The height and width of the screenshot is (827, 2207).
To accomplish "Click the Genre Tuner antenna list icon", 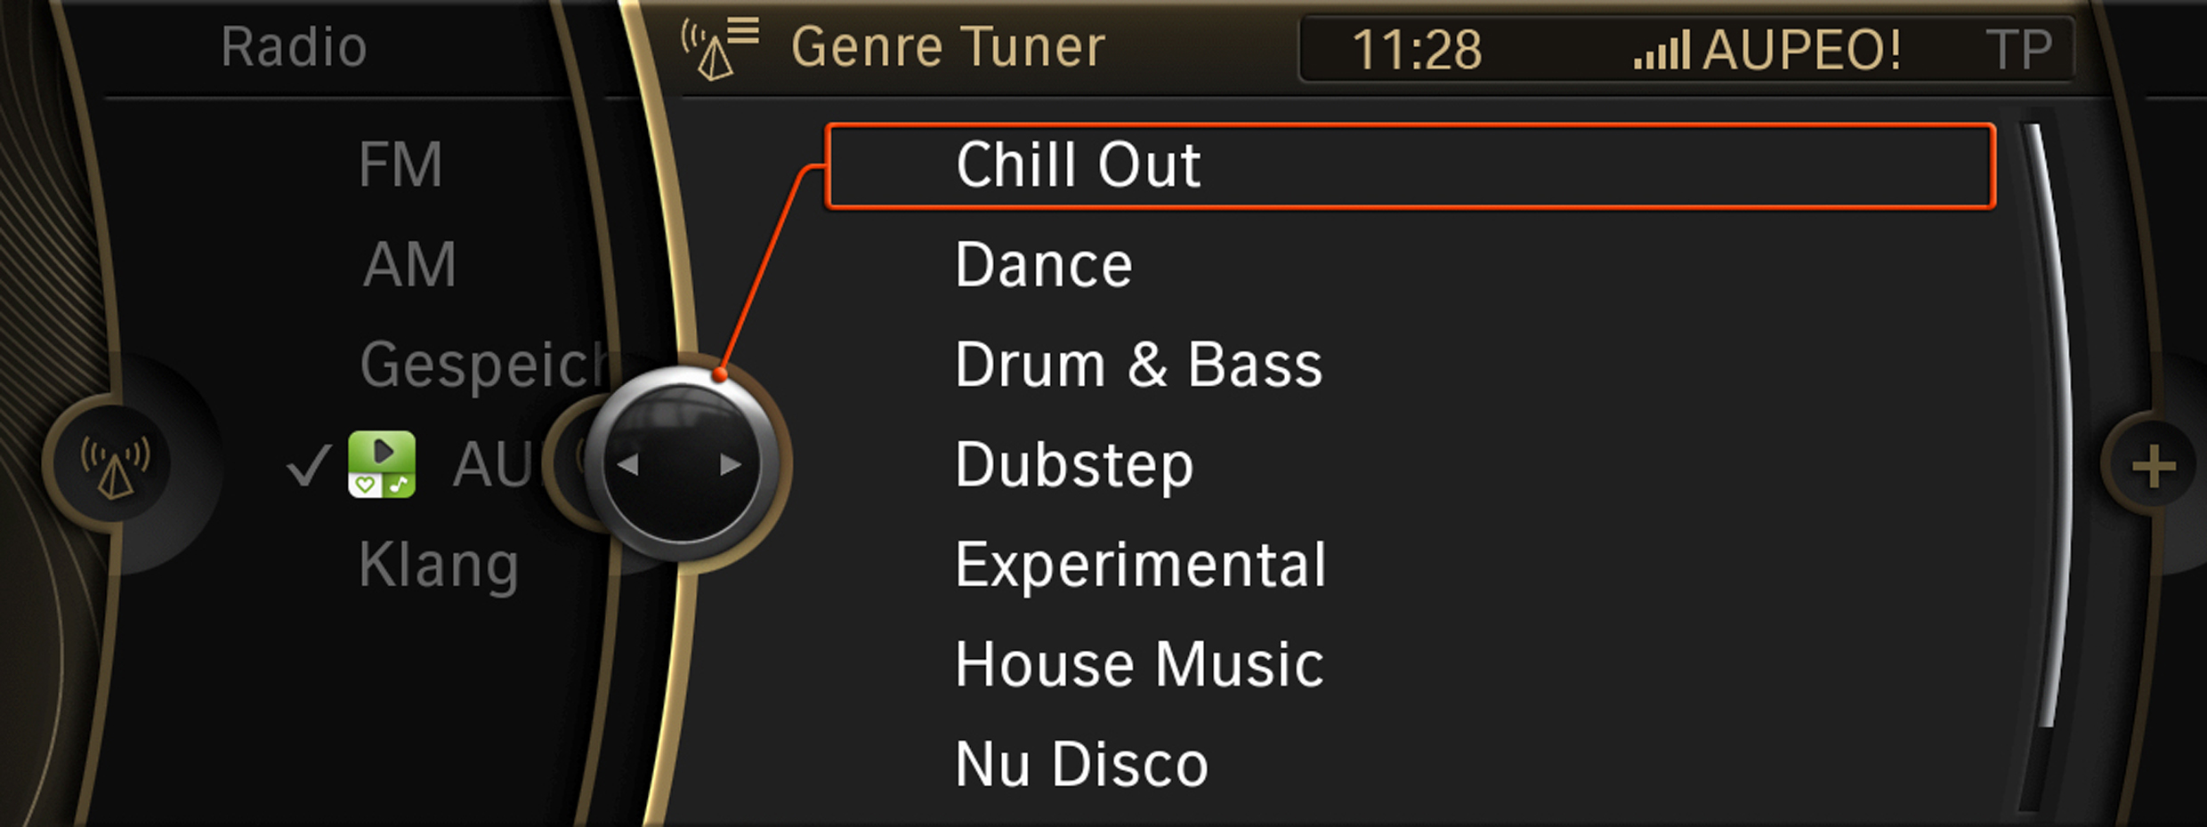I will pos(719,49).
